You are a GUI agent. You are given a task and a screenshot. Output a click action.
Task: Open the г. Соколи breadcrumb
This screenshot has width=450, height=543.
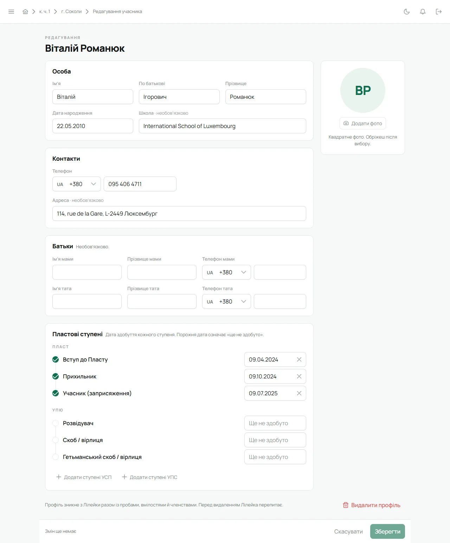pyautogui.click(x=71, y=12)
